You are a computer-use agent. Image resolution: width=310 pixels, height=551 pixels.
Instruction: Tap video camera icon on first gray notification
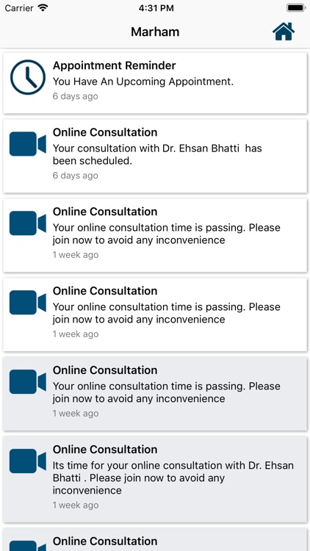coord(28,381)
